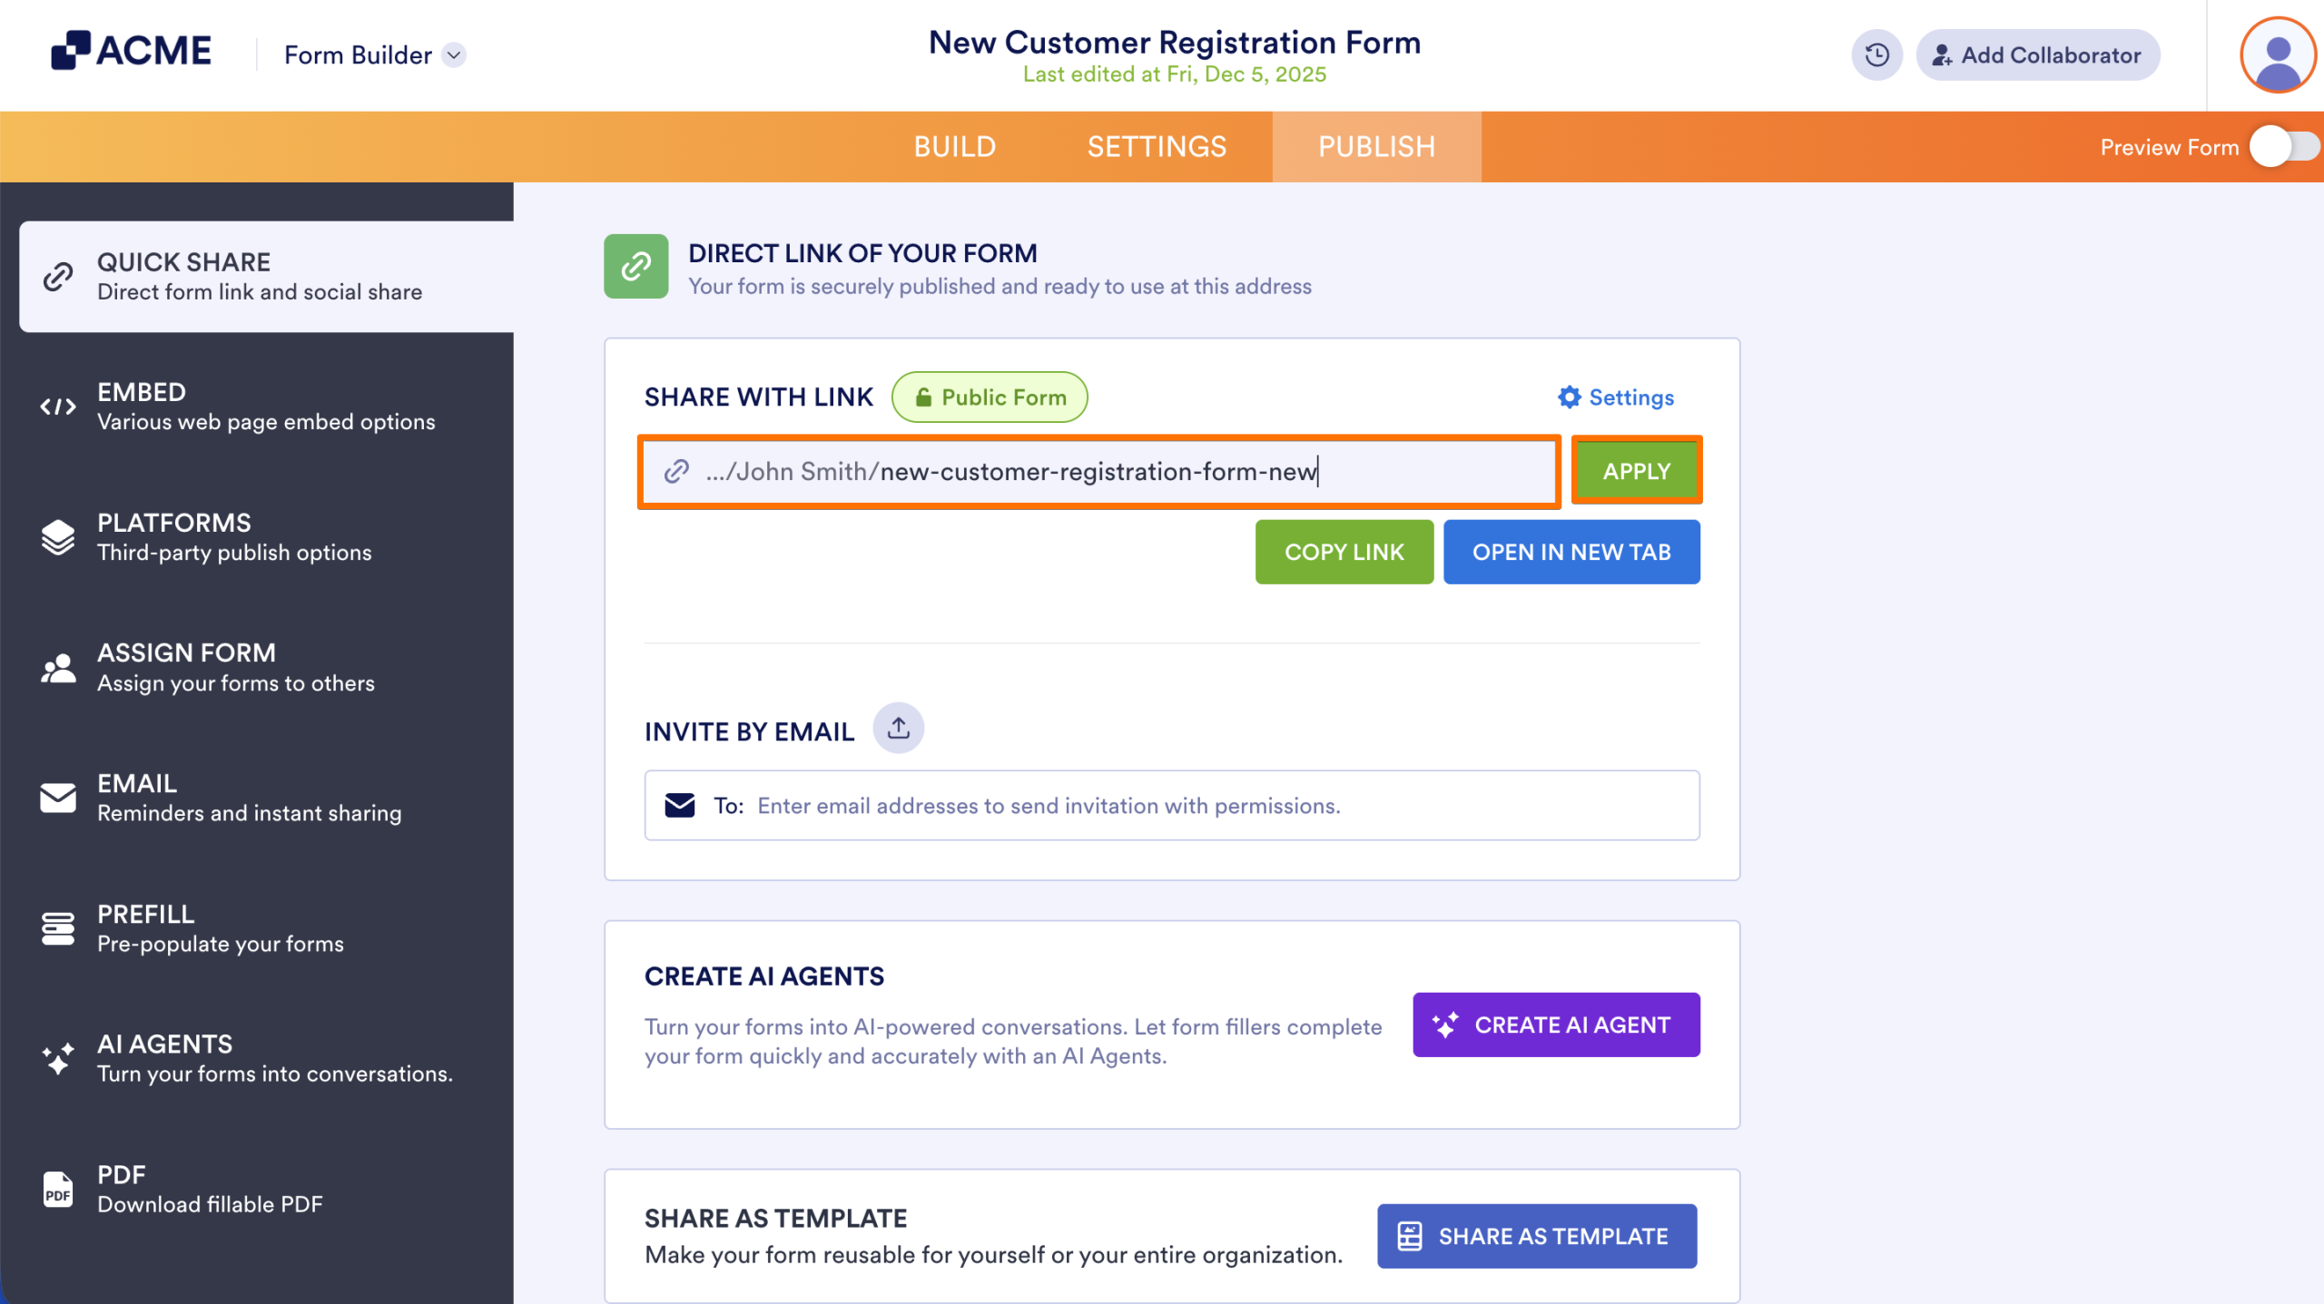Click the Prefill stack icon
2324x1304 pixels.
[x=58, y=928]
